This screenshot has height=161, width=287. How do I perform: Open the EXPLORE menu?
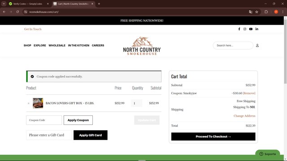[x=40, y=46]
